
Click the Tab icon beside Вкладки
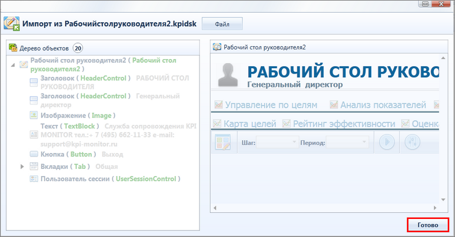34,166
